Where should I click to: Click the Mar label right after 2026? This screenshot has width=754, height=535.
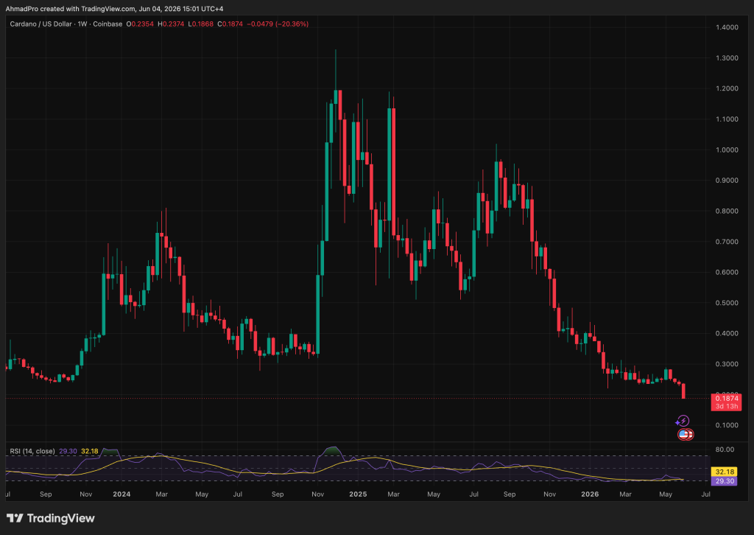pyautogui.click(x=625, y=494)
